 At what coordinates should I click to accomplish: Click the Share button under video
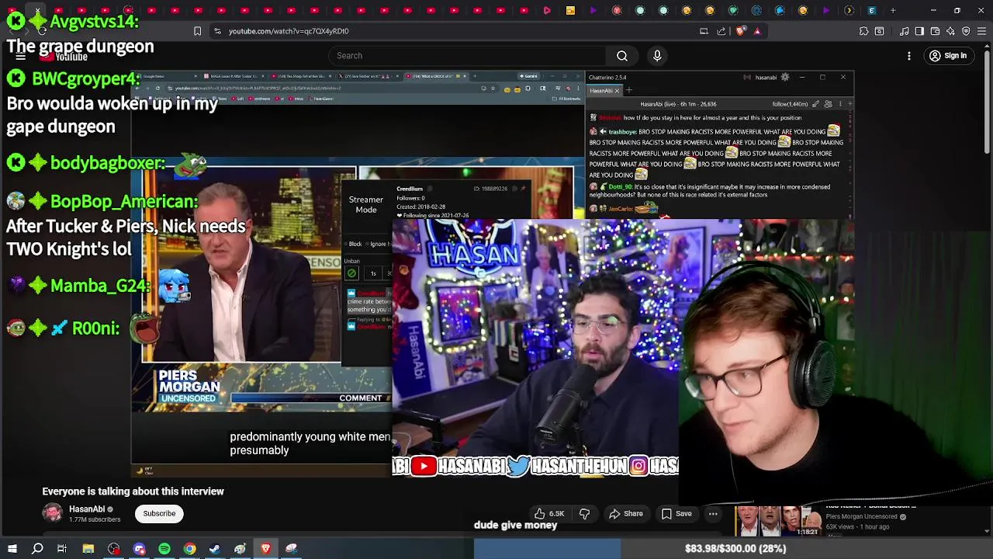click(626, 513)
